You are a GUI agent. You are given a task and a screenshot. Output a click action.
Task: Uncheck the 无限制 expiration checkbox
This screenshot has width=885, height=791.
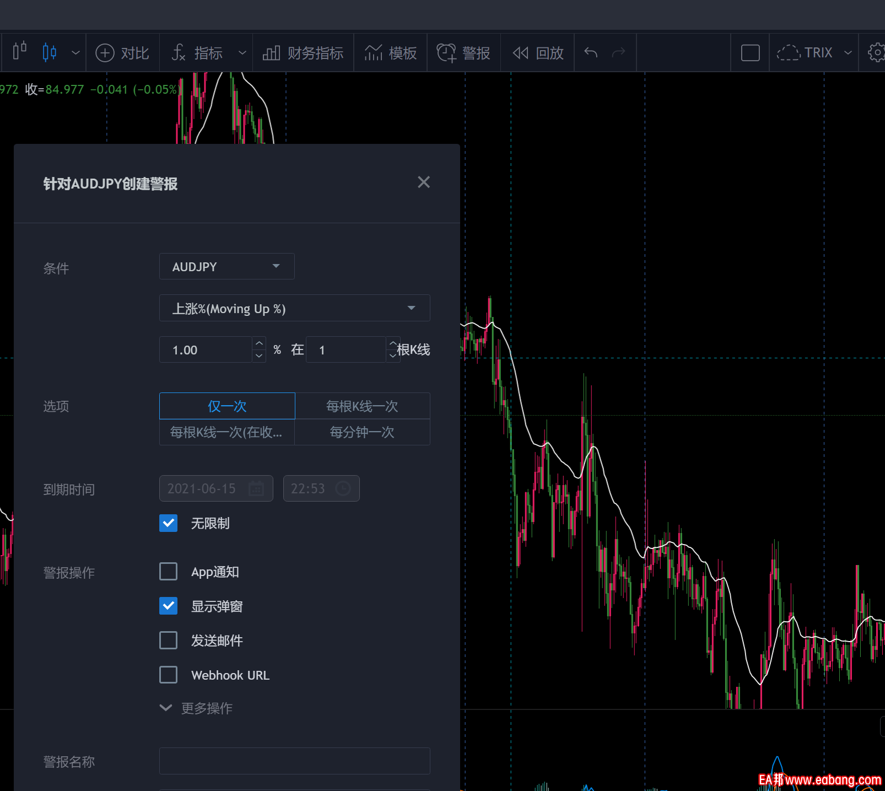coord(169,523)
